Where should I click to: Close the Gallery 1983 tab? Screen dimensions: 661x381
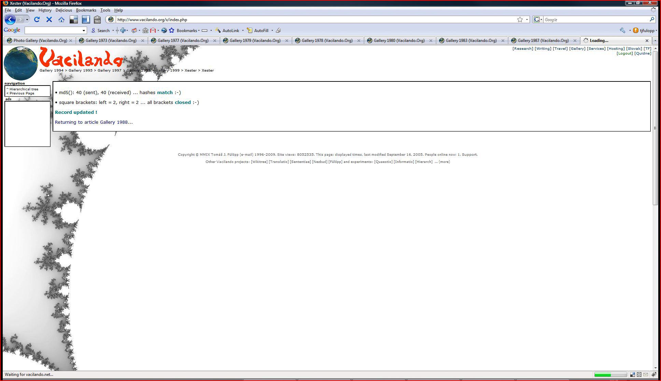pos(503,41)
